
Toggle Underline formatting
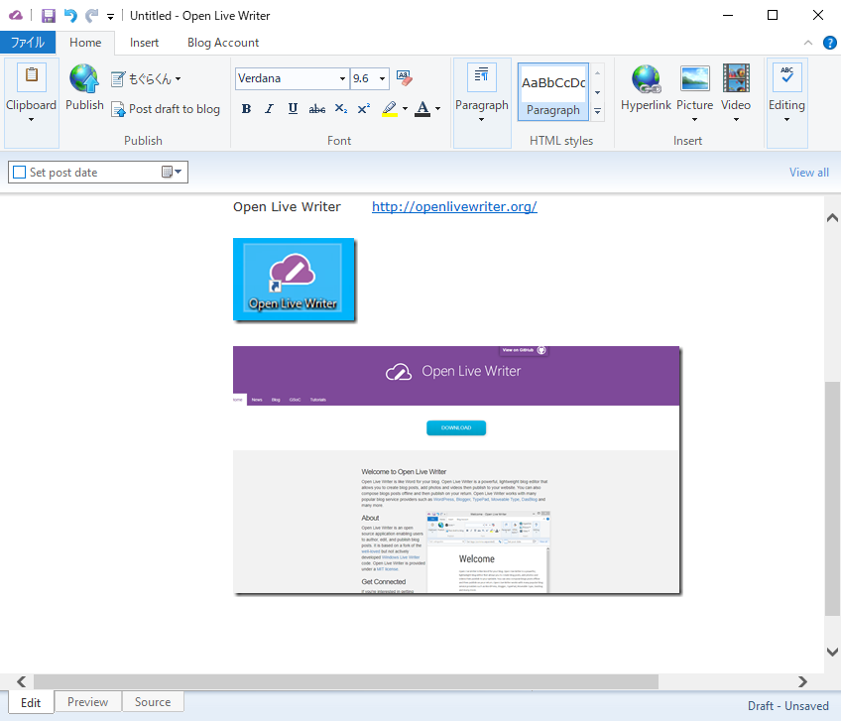pos(293,109)
